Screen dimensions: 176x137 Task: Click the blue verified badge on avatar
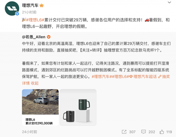17,14
